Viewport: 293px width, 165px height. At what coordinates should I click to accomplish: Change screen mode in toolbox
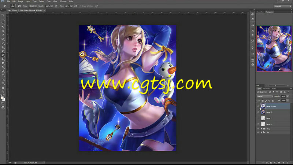pos(3,107)
